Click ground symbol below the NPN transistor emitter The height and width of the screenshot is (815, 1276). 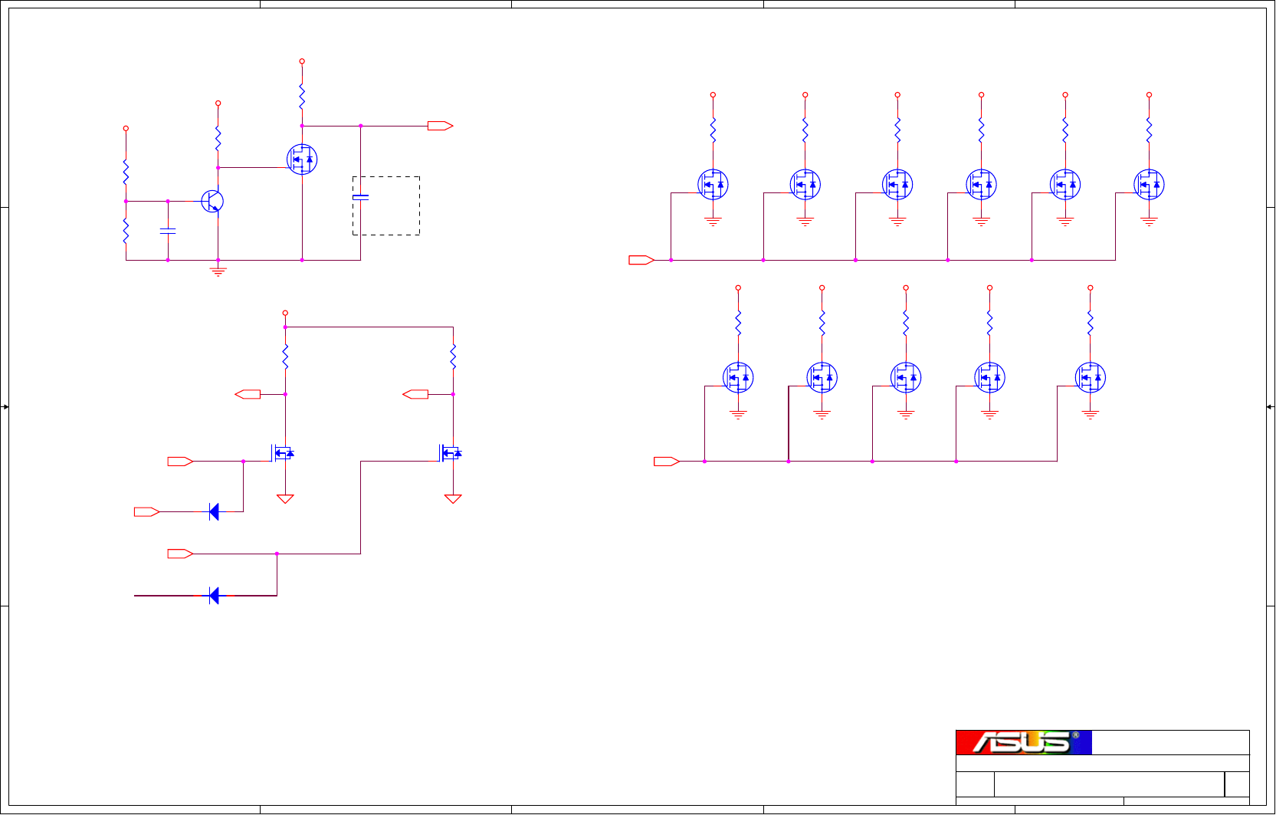(x=218, y=271)
